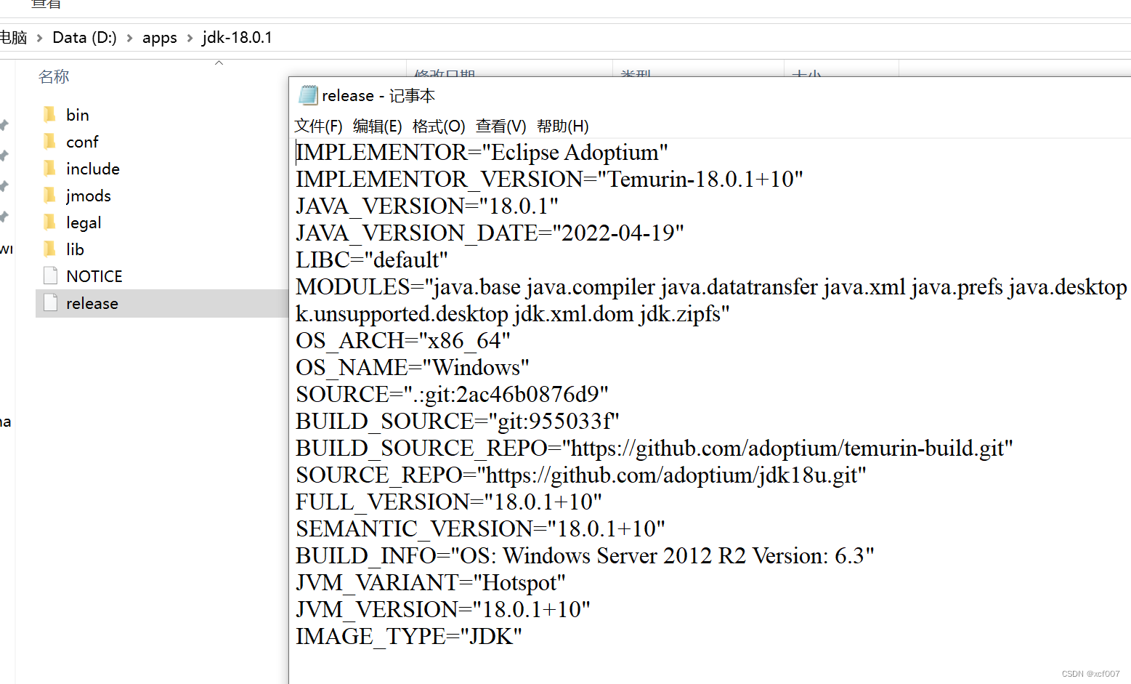
Task: Click the include folder icon
Action: click(x=50, y=169)
